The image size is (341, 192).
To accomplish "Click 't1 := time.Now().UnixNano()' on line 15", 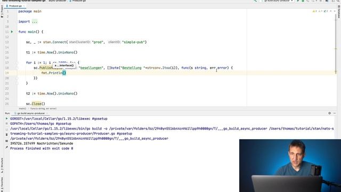I will 52,52.
